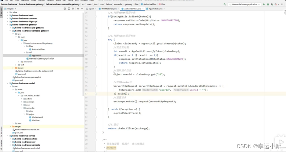
Task: Expand heima-leadnews-basic module
Action: click(7, 16)
